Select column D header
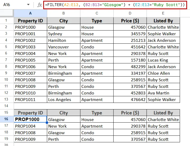This screenshot has width=190, height=146. pyautogui.click(x=130, y=13)
